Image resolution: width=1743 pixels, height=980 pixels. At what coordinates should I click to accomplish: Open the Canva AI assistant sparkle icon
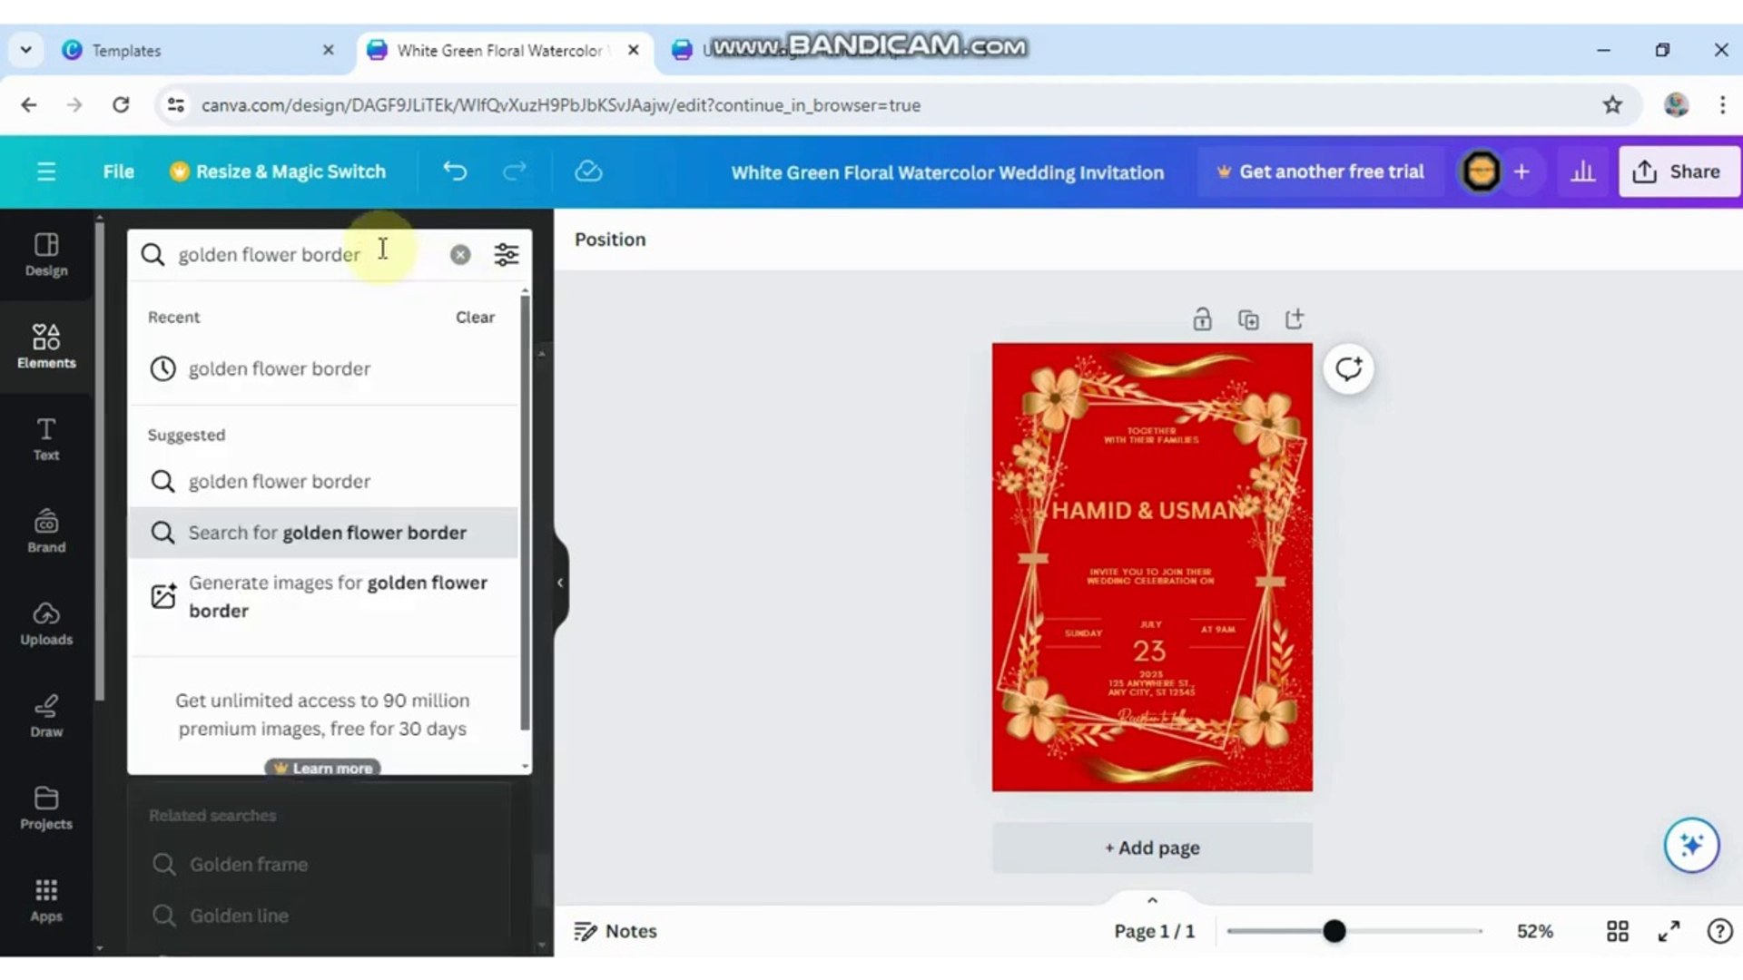(1690, 845)
